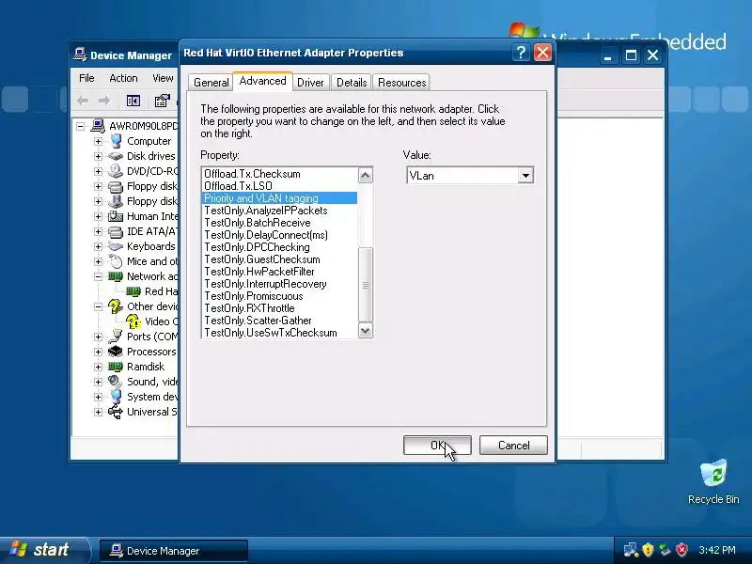This screenshot has width=752, height=564.
Task: Click the Property list scroll up arrow
Action: click(x=366, y=176)
